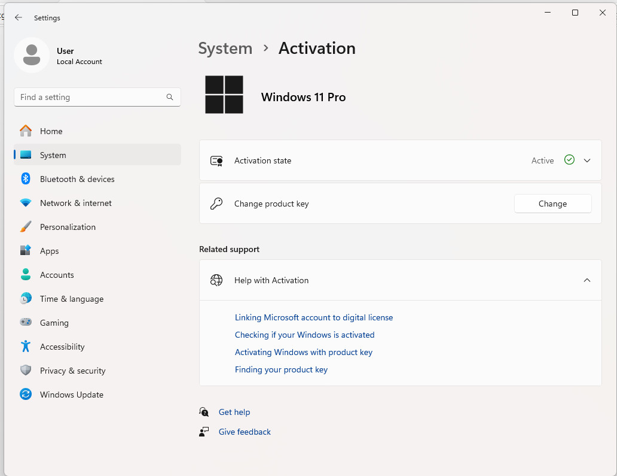Click the Personalization paintbrush icon
The image size is (617, 476).
coord(26,226)
